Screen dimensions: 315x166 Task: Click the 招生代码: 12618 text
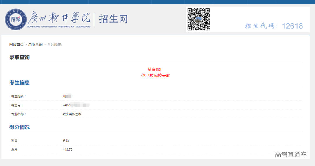point(274,26)
